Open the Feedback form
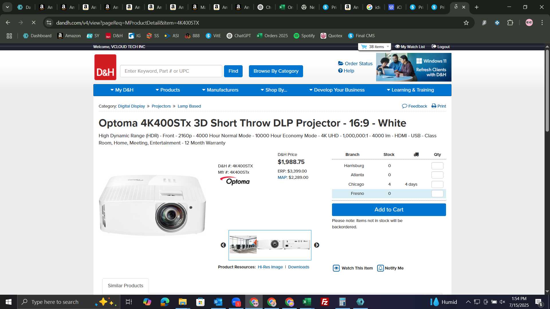 (415, 106)
